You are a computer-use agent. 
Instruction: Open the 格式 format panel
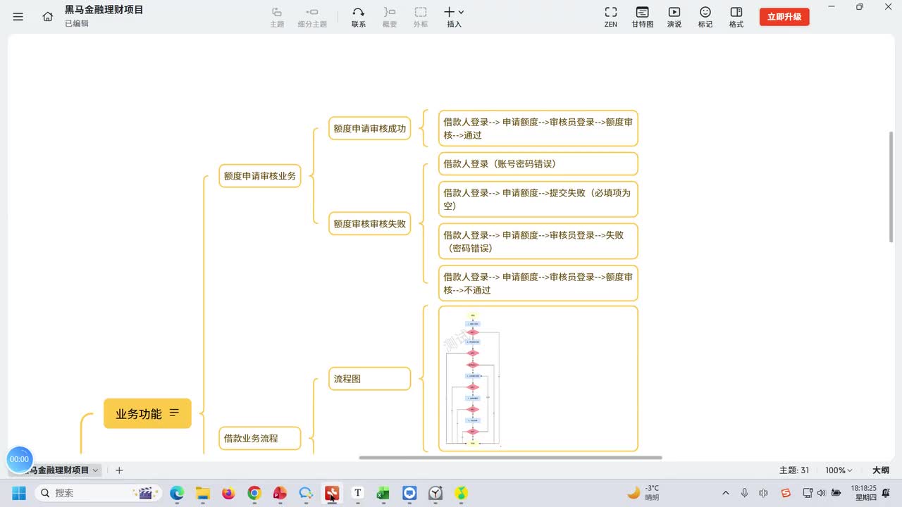click(x=736, y=17)
